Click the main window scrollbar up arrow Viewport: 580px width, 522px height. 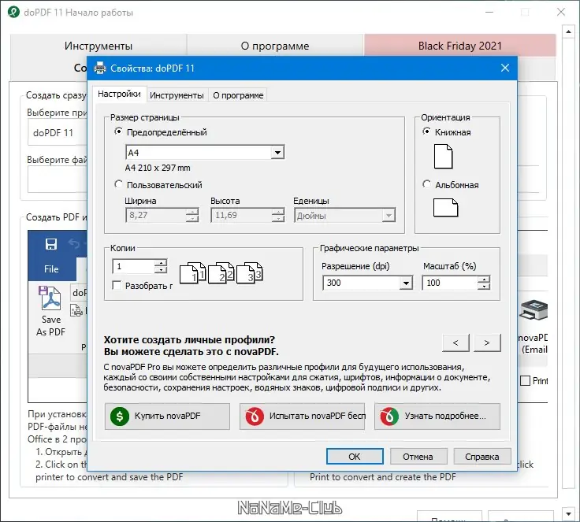pyautogui.click(x=568, y=31)
